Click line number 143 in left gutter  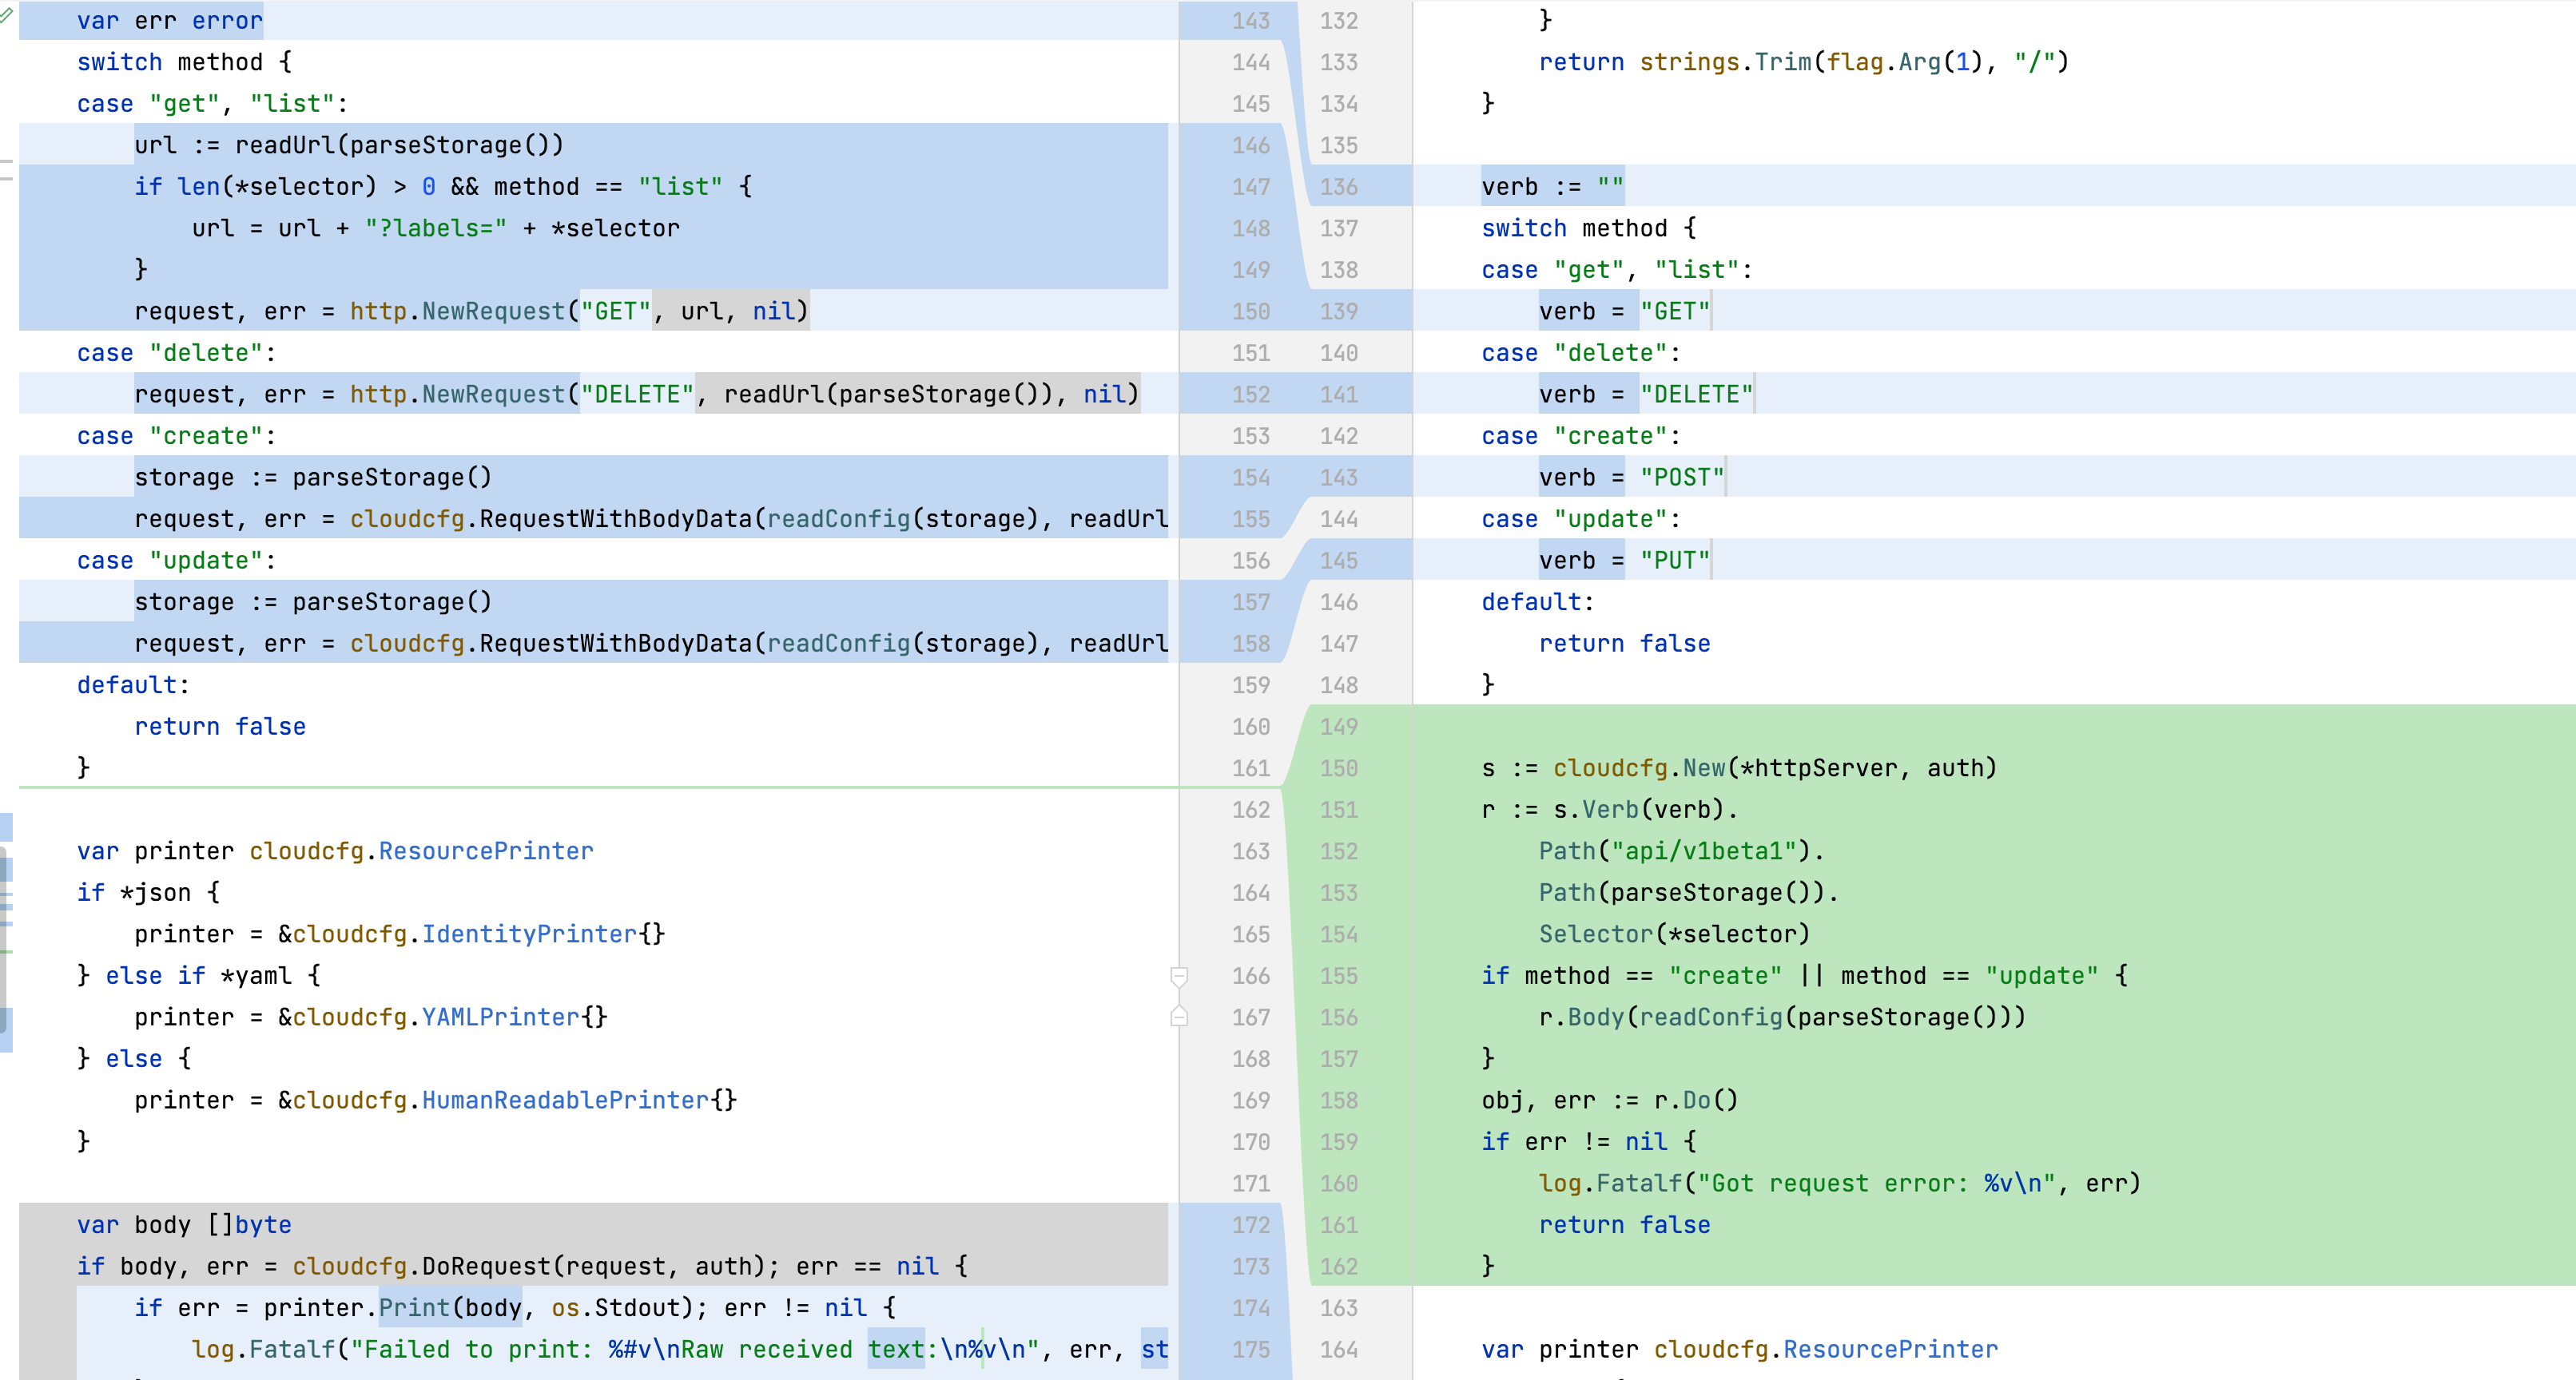tap(1250, 21)
